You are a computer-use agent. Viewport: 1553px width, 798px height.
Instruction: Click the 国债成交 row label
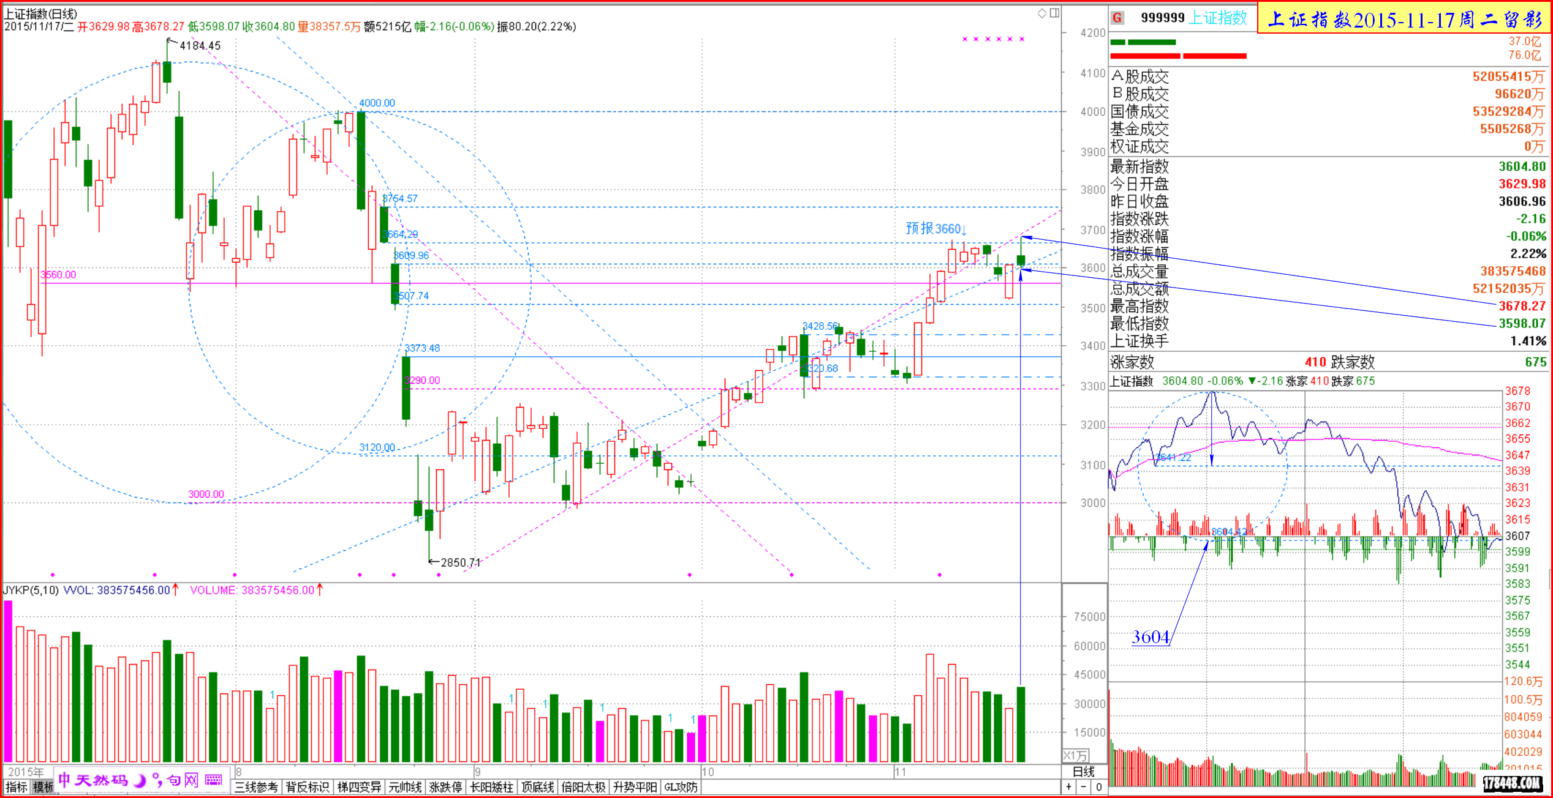pos(1139,112)
